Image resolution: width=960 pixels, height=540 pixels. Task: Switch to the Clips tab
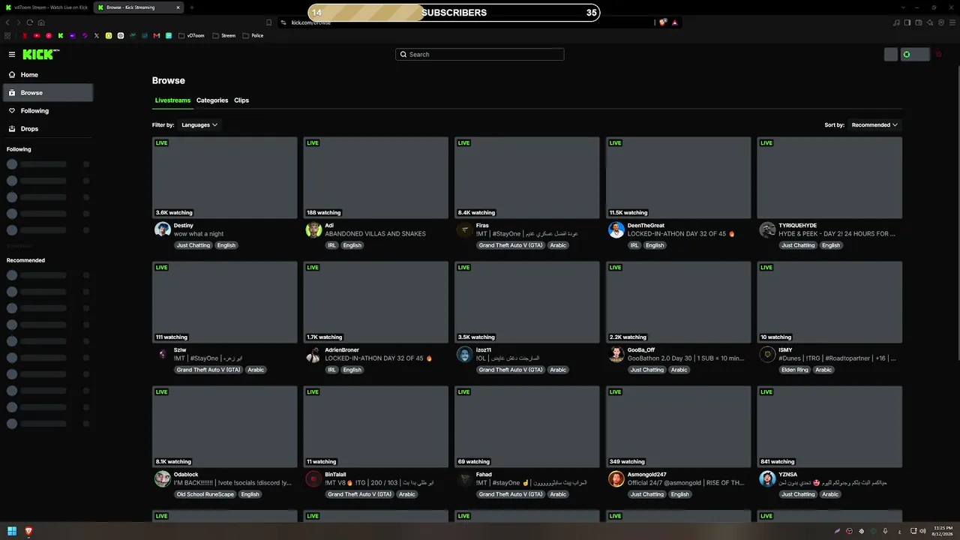click(x=241, y=100)
